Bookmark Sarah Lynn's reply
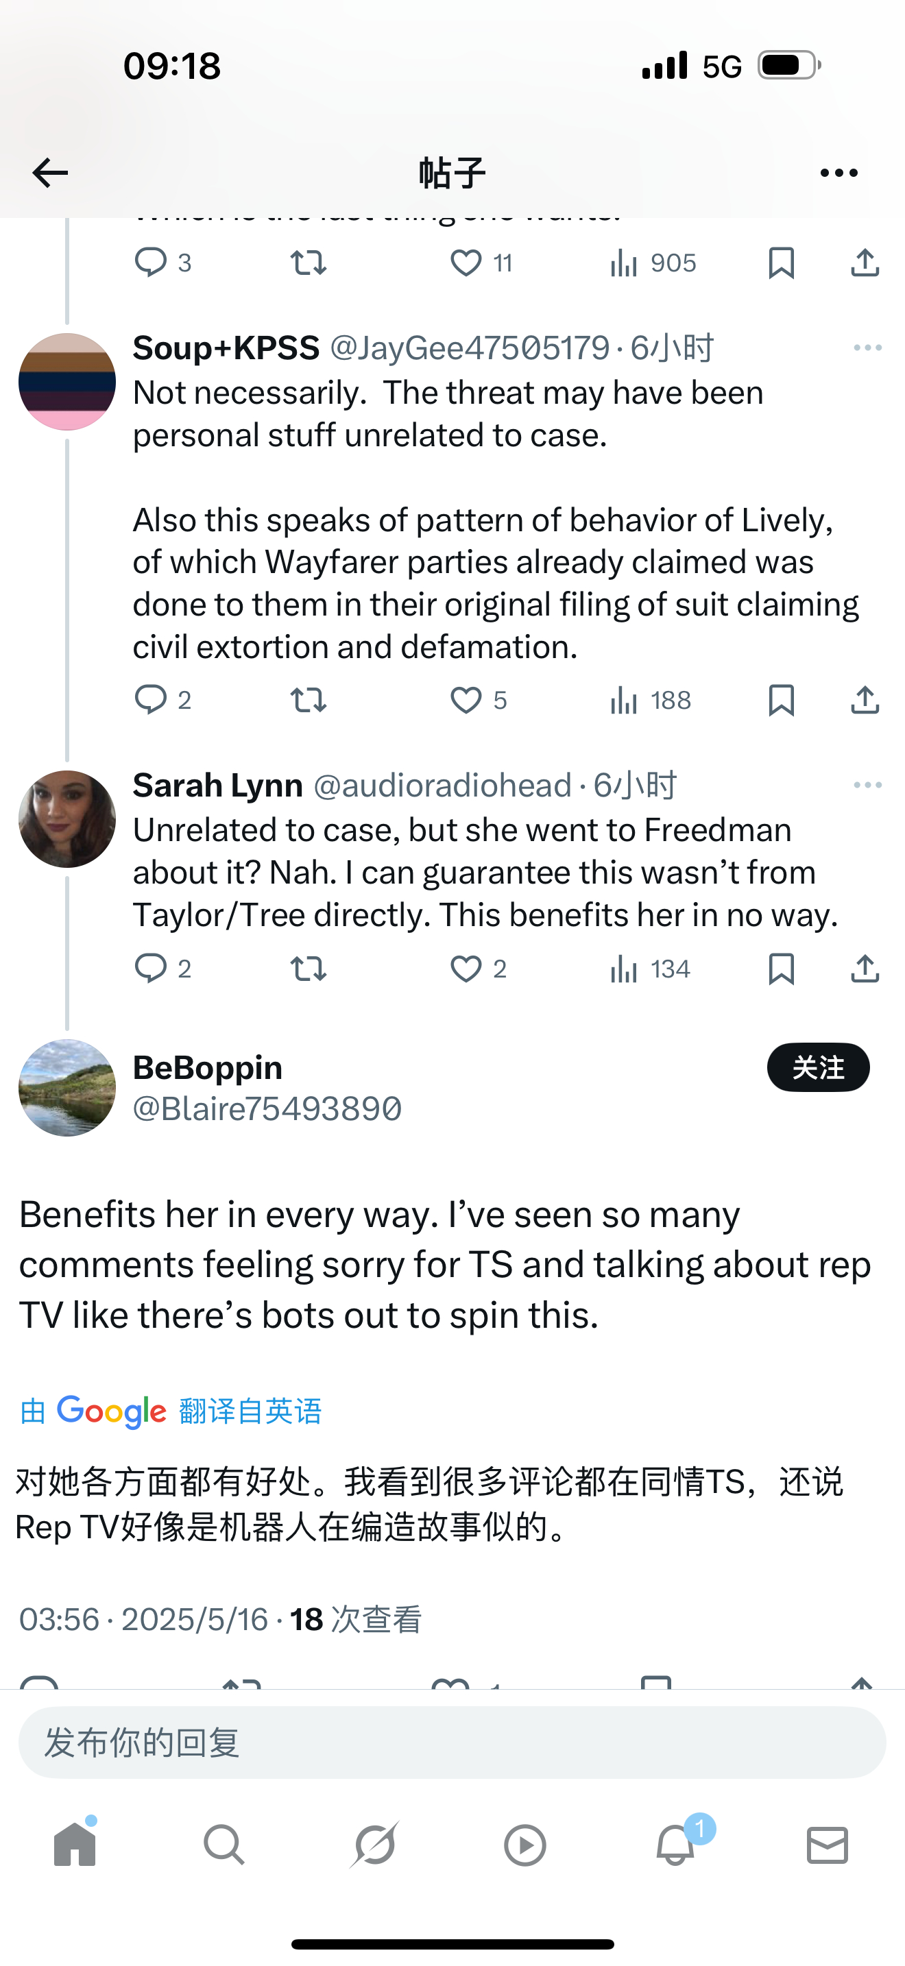This screenshot has width=905, height=1966. (782, 969)
